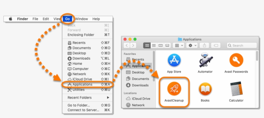Viewport: 264px width, 118px height.
Task: Switch to column view
Action: coord(160,45)
